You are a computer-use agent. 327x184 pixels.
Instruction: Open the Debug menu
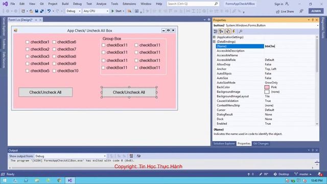tap(77, 4)
